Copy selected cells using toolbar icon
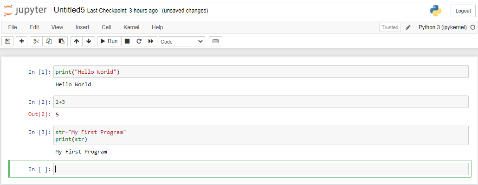 (x=49, y=41)
